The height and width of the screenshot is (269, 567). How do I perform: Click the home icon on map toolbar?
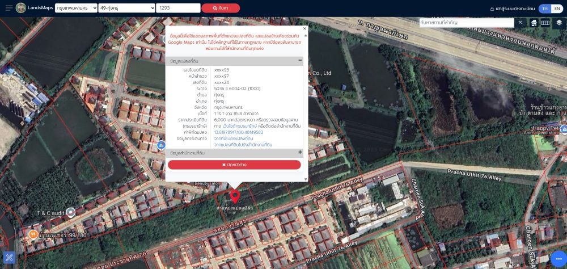pyautogui.click(x=534, y=23)
